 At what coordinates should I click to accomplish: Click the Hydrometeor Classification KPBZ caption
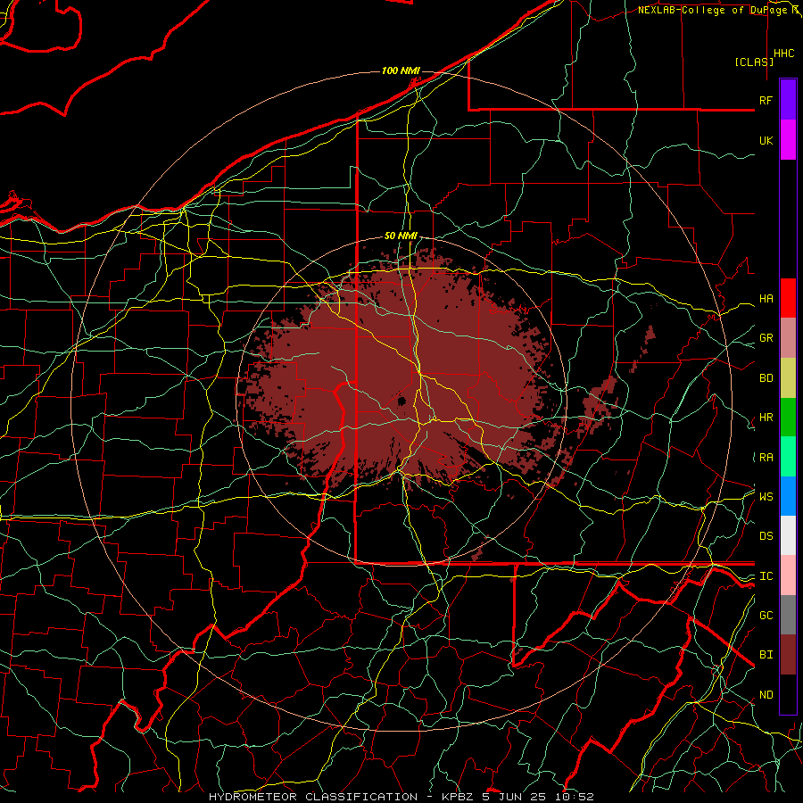tap(401, 797)
